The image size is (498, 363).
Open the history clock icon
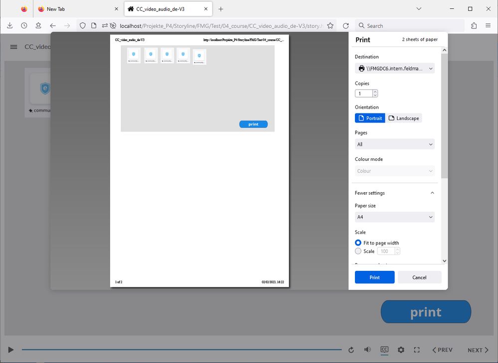(24, 26)
